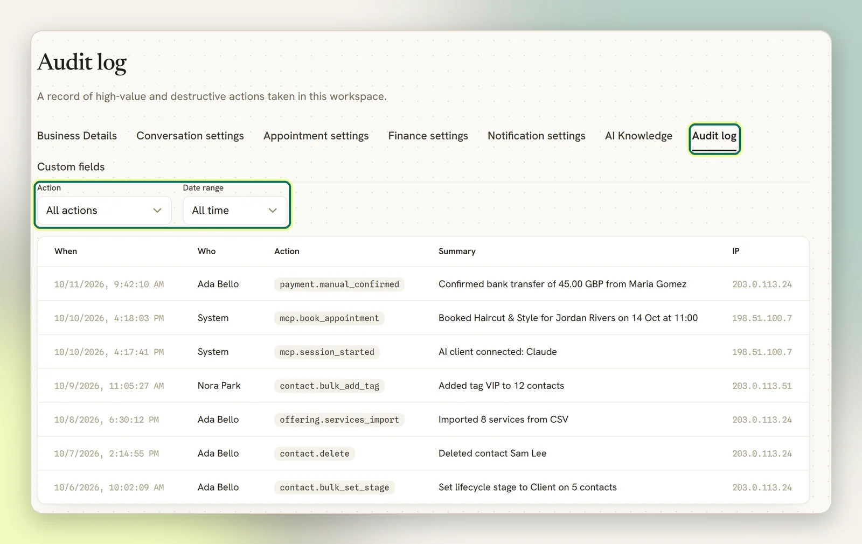862x544 pixels.
Task: Click Ada Bello in the contact.delete row
Action: click(x=218, y=454)
